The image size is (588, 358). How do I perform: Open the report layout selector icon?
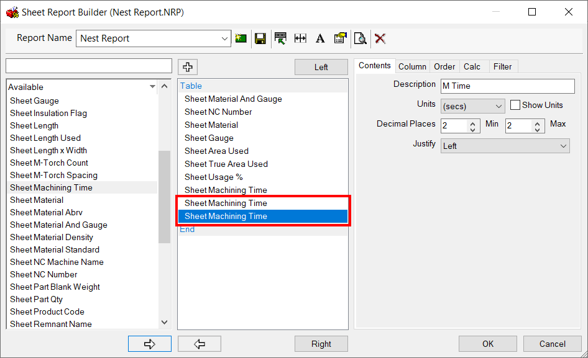(280, 38)
